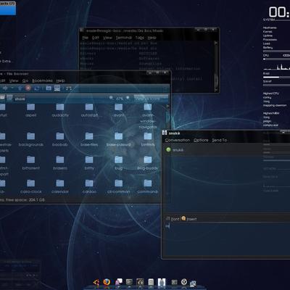Select the brasero folder
Screen dimensions: 290x290
[60, 163]
